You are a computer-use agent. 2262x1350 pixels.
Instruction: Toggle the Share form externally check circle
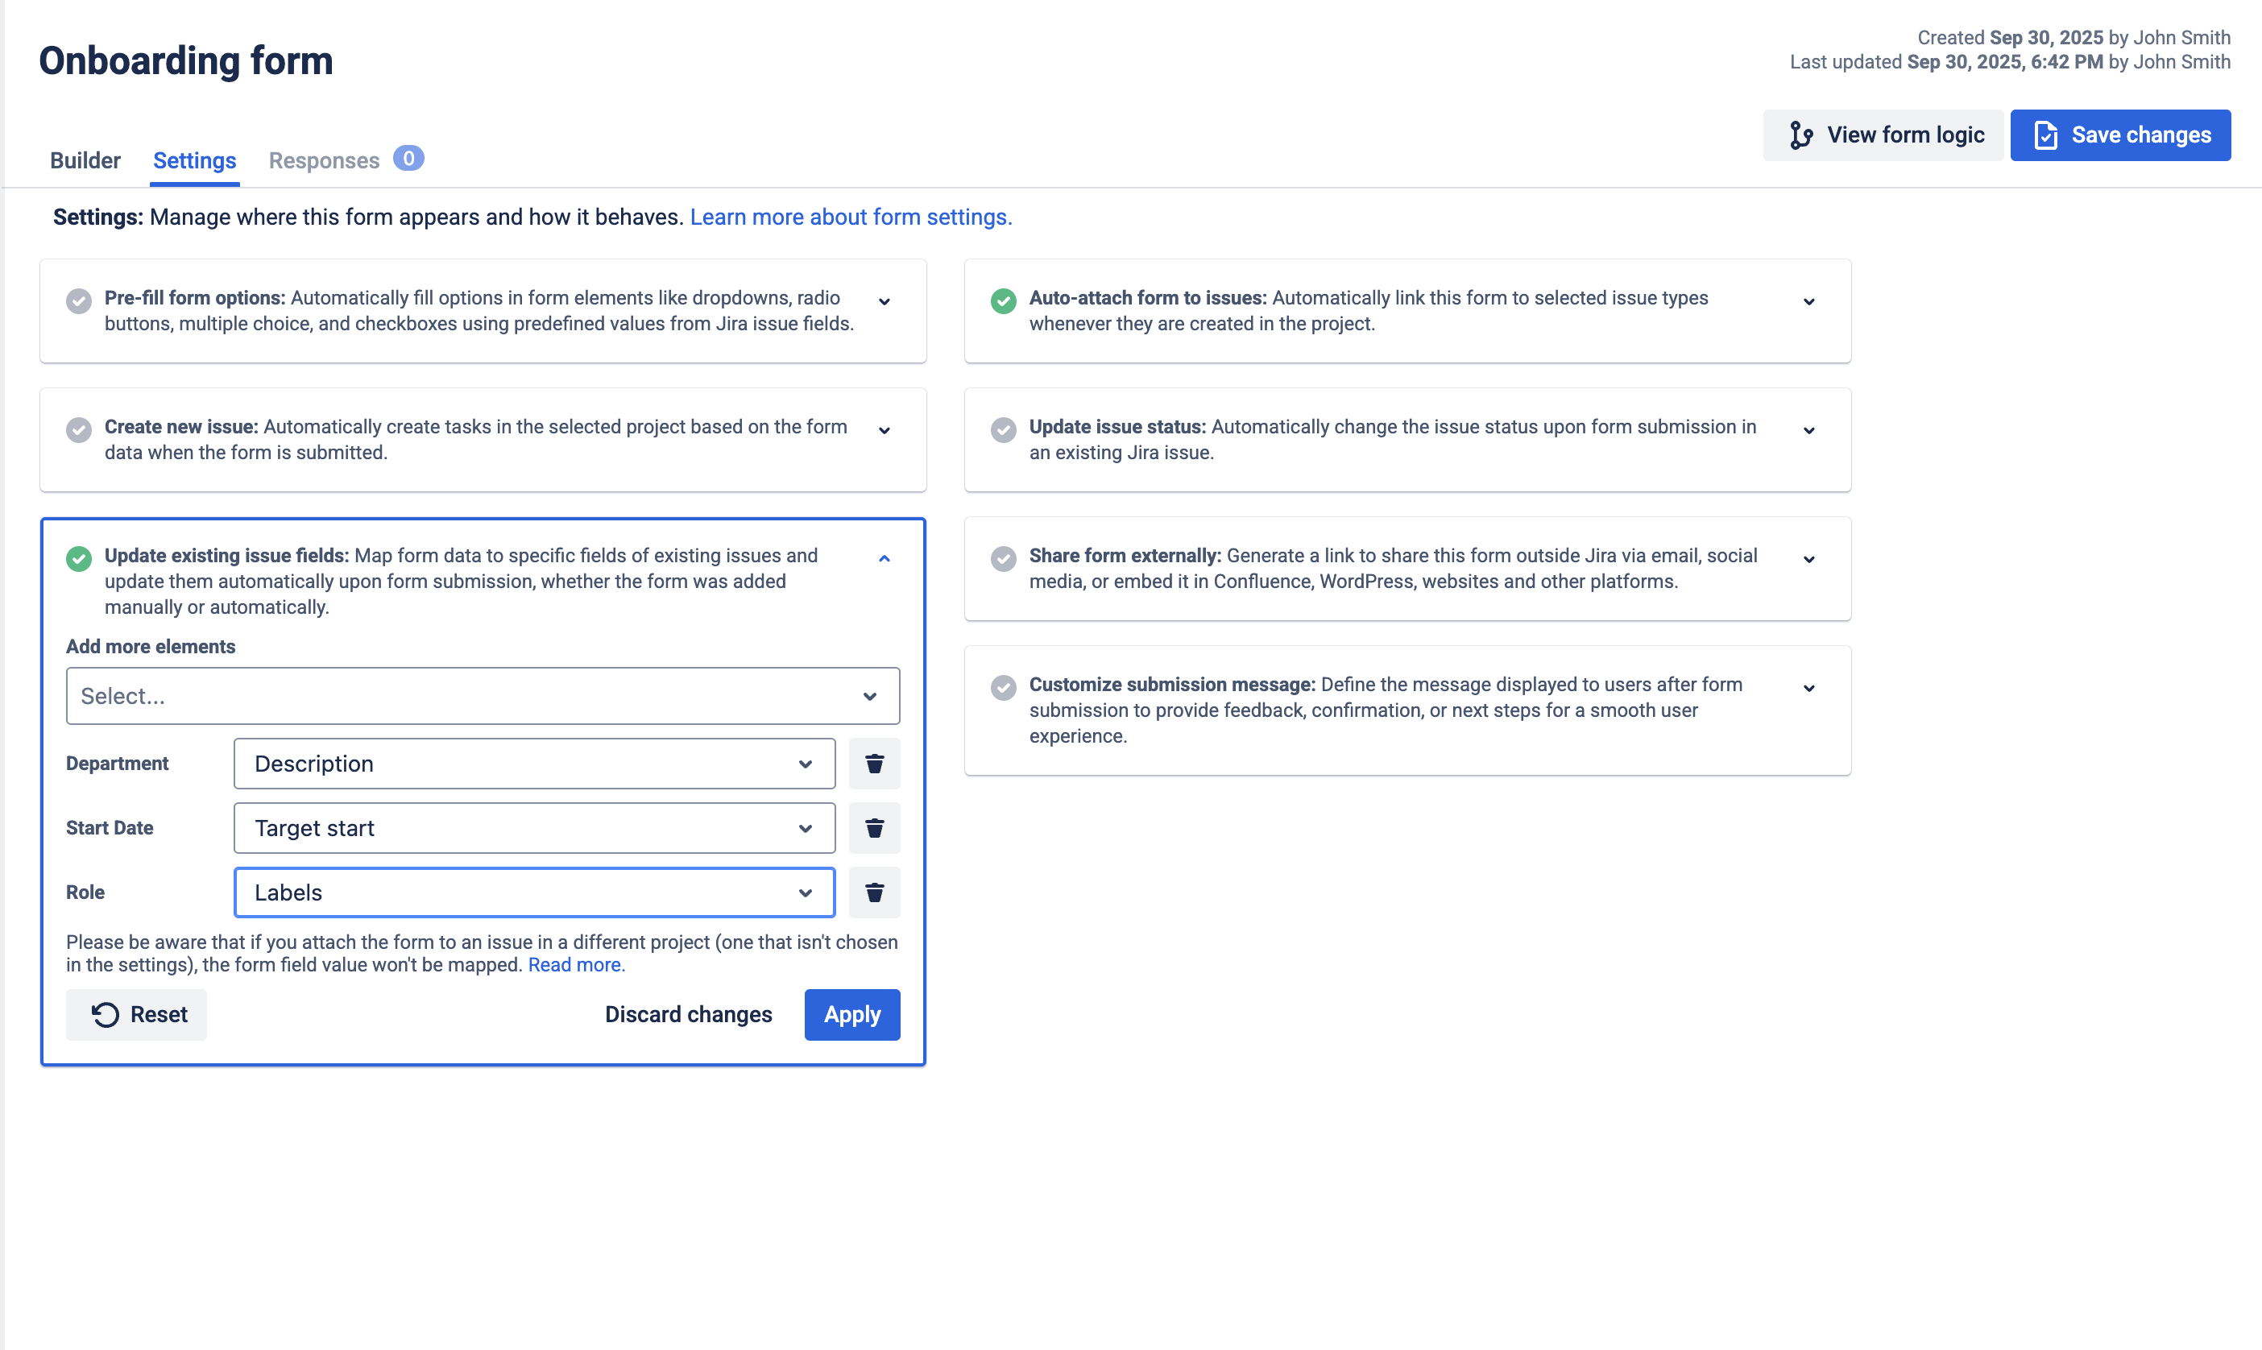(1003, 558)
